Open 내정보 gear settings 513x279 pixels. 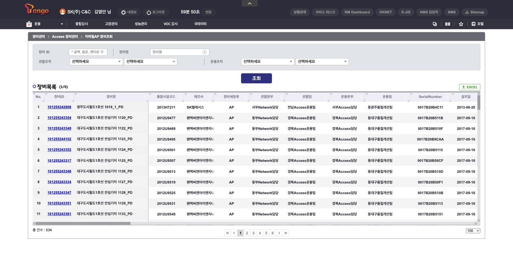coord(129,12)
